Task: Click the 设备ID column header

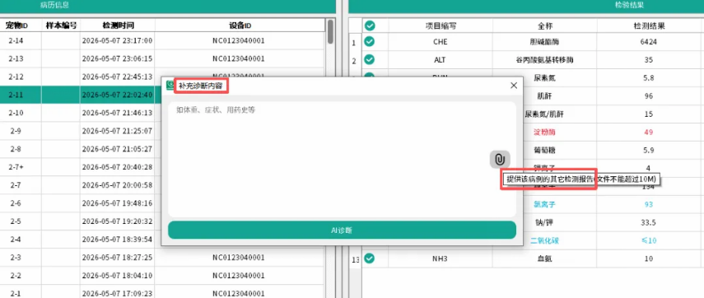Action: (239, 26)
